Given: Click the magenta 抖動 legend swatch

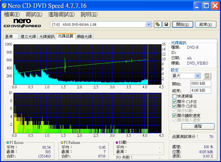Looking at the screenshot, I should point(117,143).
